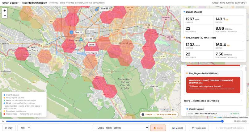Zoom in the map with plus button

click(5, 10)
